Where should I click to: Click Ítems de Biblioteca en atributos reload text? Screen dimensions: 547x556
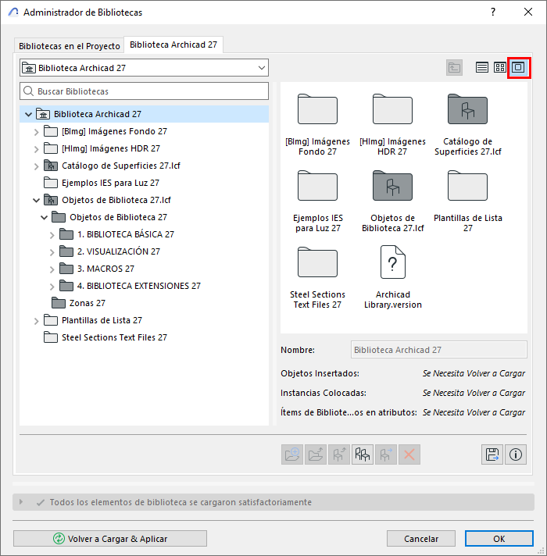click(474, 412)
